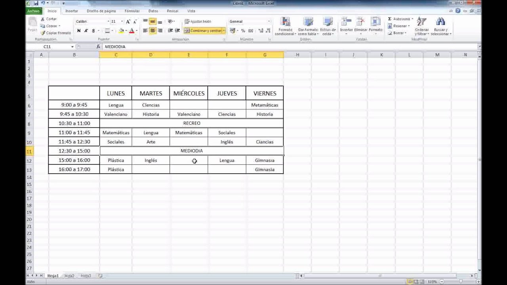Image resolution: width=507 pixels, height=285 pixels.
Task: Align text to the top
Action: 145,21
